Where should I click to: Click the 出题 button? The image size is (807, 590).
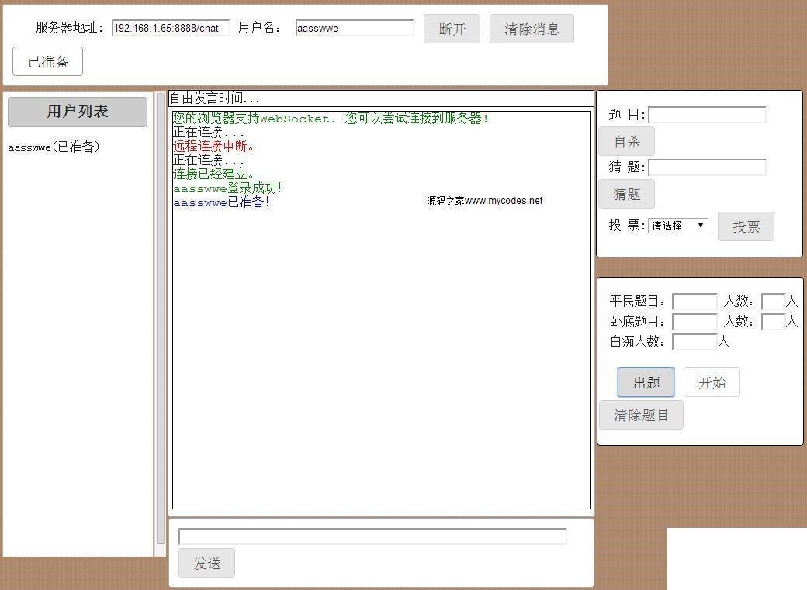(x=646, y=382)
